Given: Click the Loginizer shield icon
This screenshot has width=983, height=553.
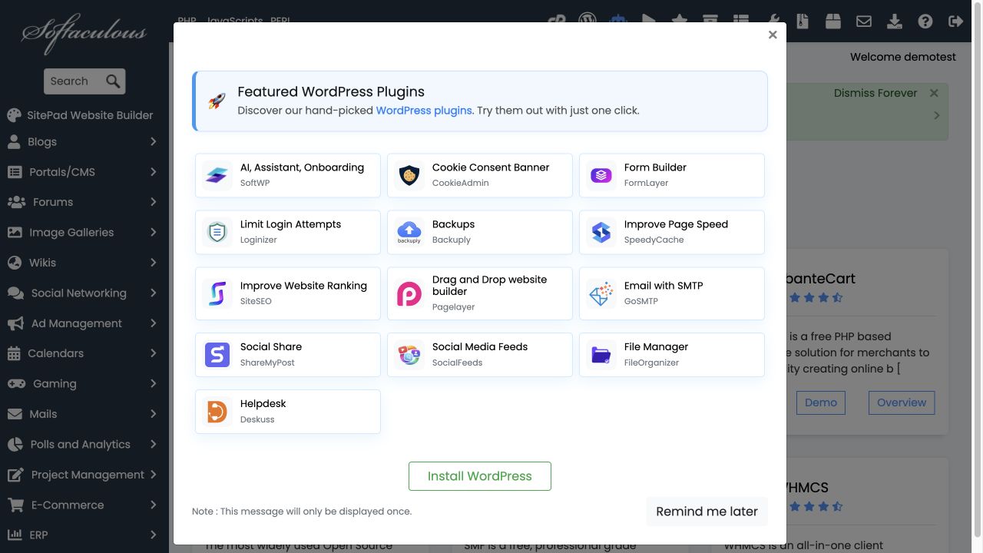Looking at the screenshot, I should coord(217,233).
